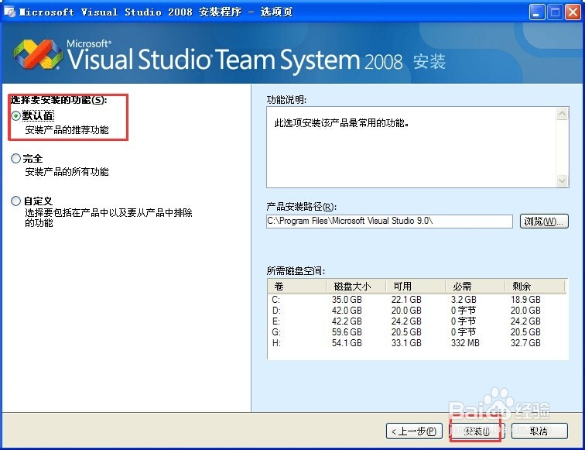
Task: Select the E: volume row
Action: tap(417, 321)
